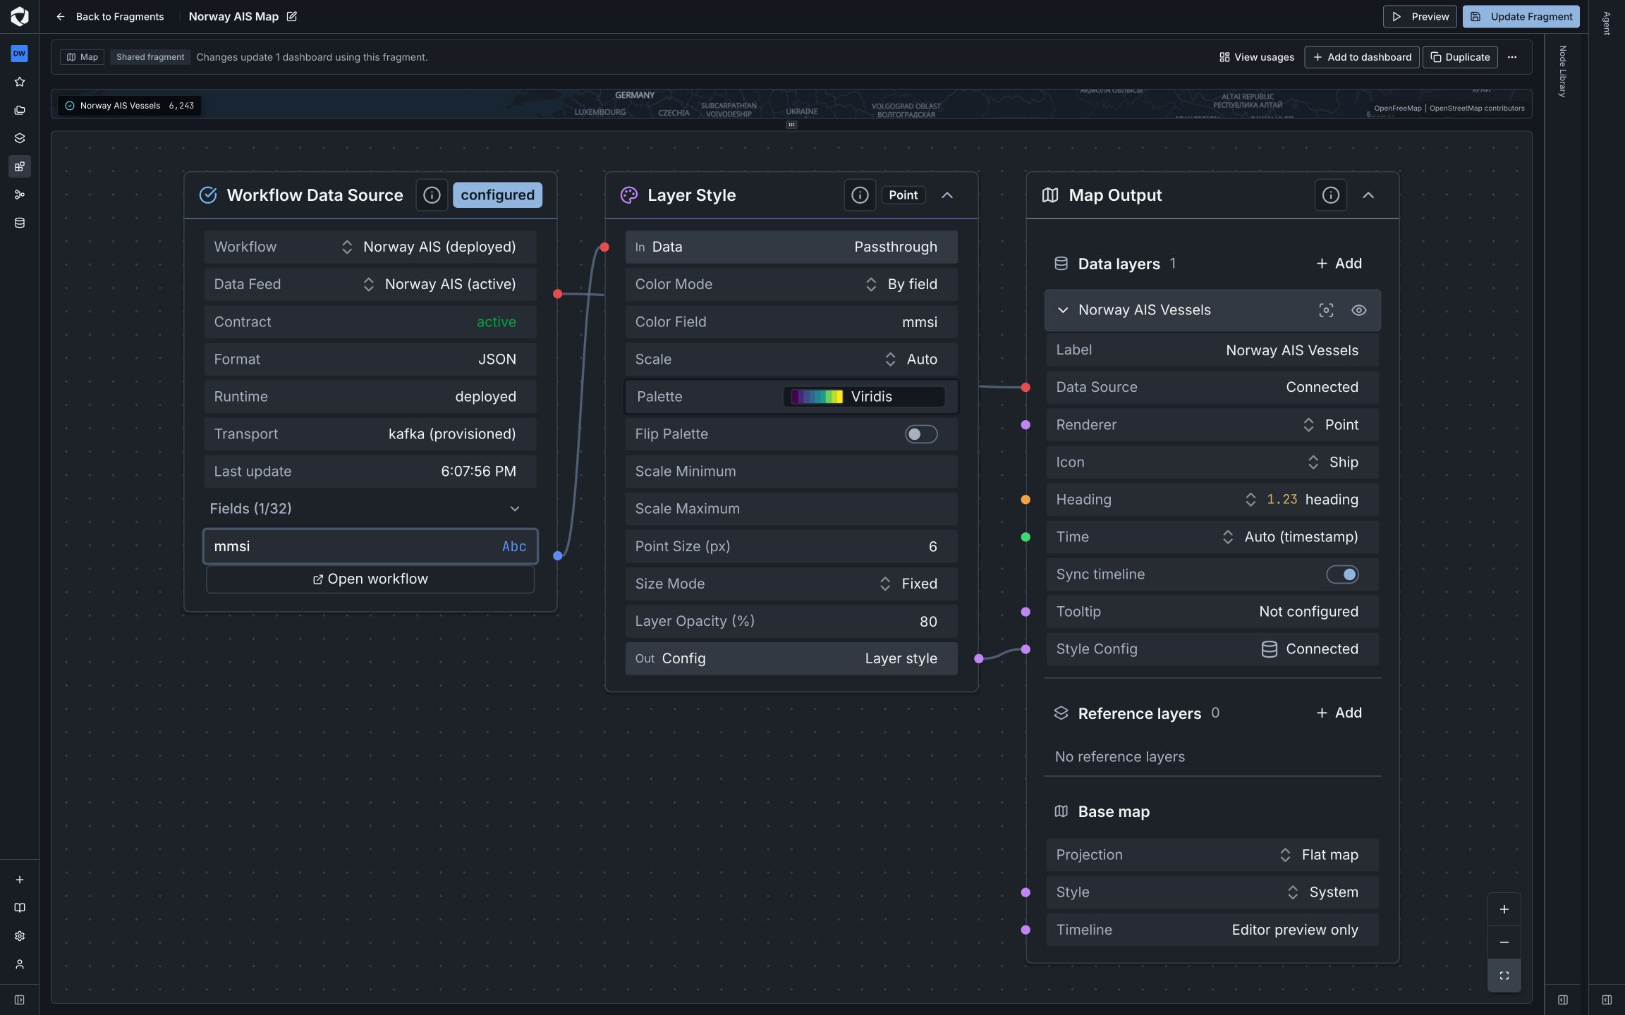Add a new Reference layer

coord(1339,713)
